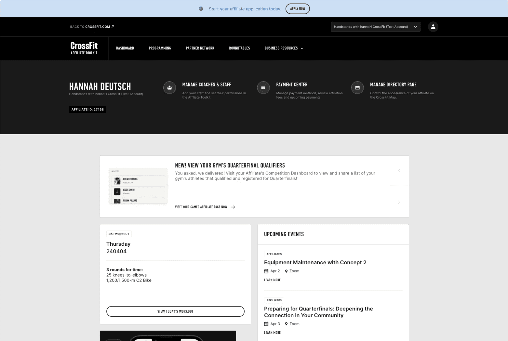The width and height of the screenshot is (508, 341).
Task: Click the Upcoming Events heading
Action: [284, 234]
